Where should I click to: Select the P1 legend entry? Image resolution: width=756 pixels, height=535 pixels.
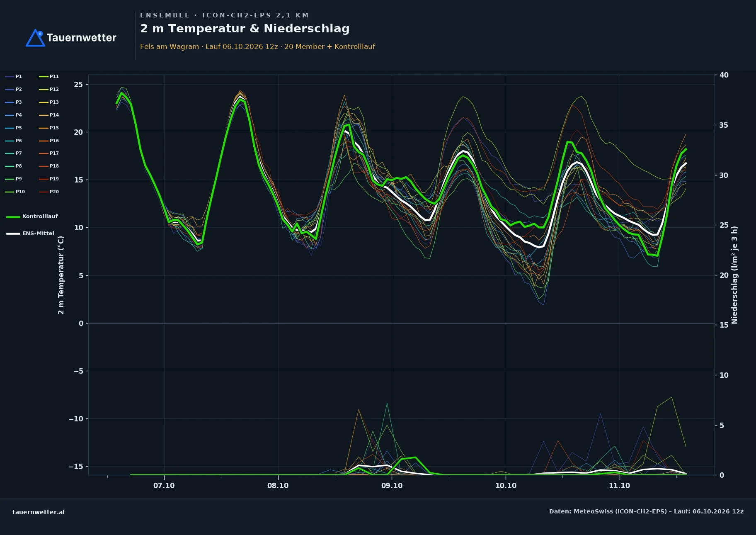(x=14, y=76)
